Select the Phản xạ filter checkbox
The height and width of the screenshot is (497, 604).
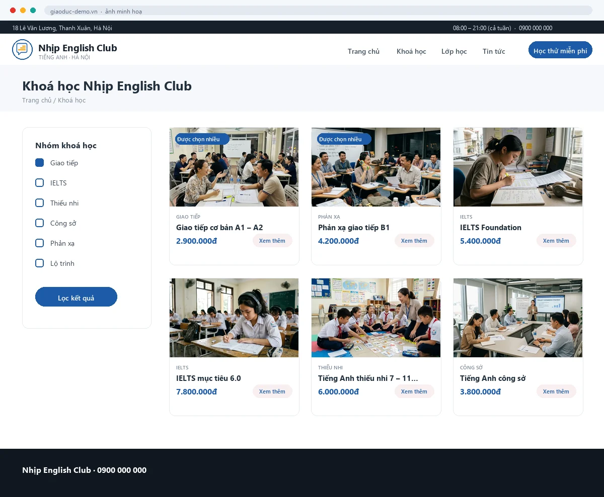click(x=40, y=243)
